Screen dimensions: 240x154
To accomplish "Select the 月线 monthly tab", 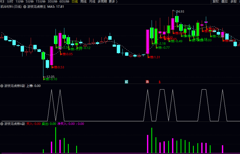I will 92,2.
